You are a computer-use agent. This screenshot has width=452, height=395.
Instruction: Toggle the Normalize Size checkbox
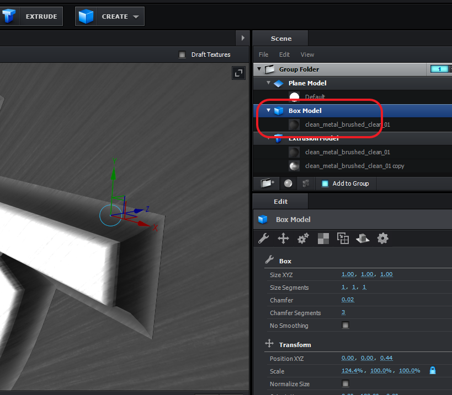[x=345, y=383]
